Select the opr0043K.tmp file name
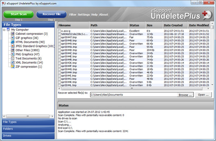 (x=69, y=63)
